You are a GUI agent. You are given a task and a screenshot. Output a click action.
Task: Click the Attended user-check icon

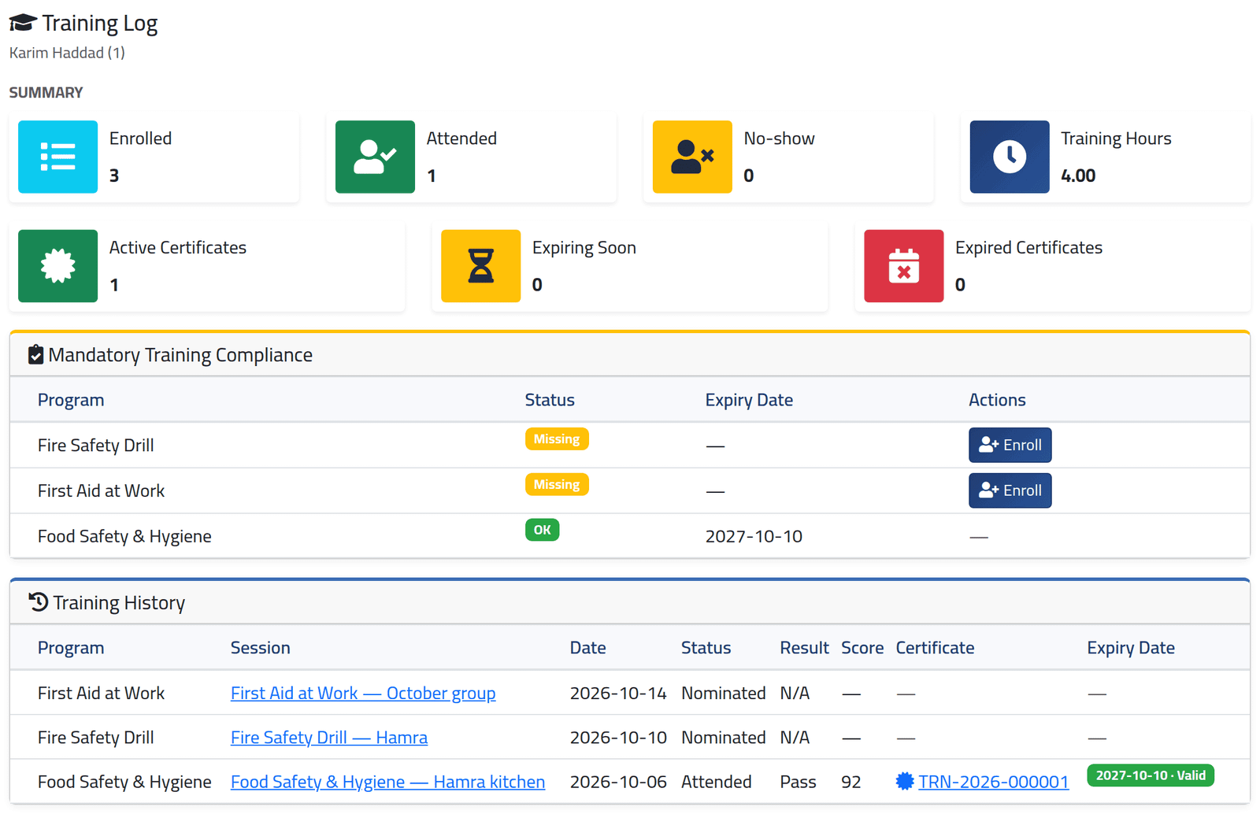(x=375, y=157)
